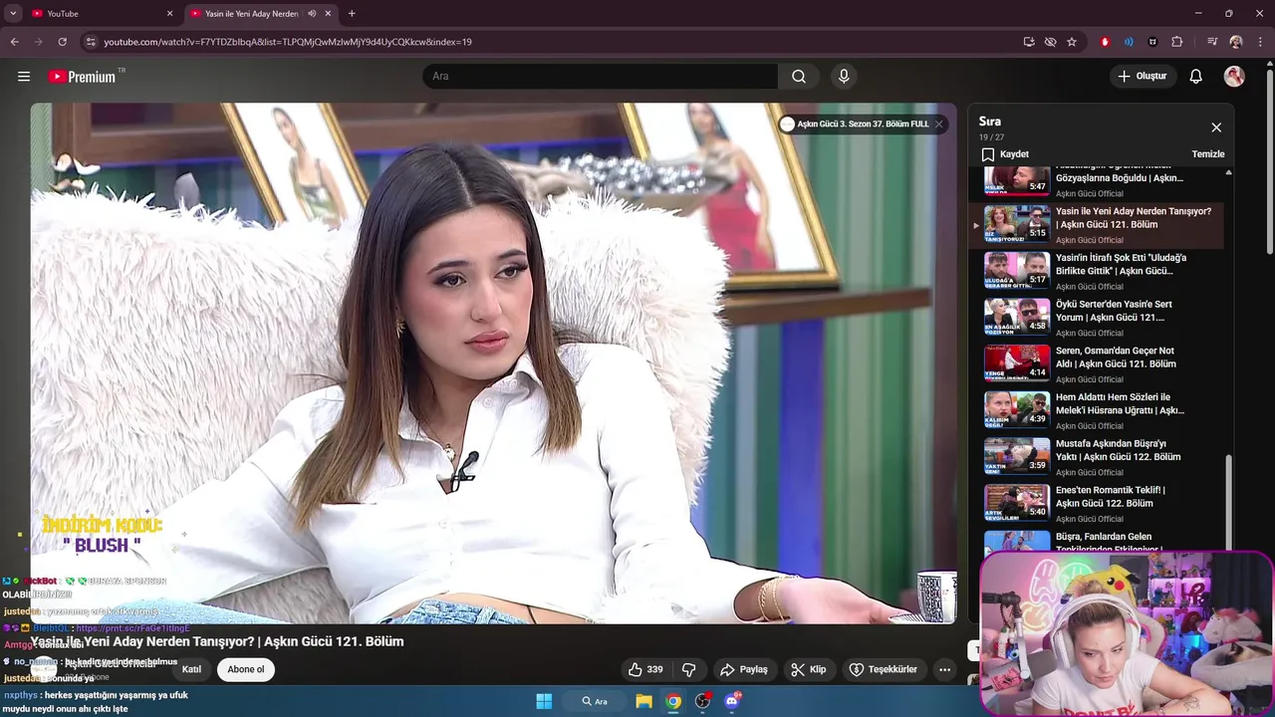The width and height of the screenshot is (1275, 717).
Task: Dislike the video thumbs down
Action: (x=688, y=669)
